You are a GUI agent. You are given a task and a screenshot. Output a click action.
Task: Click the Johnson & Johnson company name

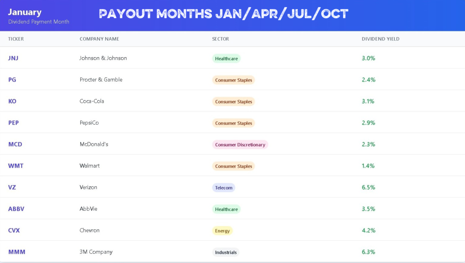tap(103, 58)
